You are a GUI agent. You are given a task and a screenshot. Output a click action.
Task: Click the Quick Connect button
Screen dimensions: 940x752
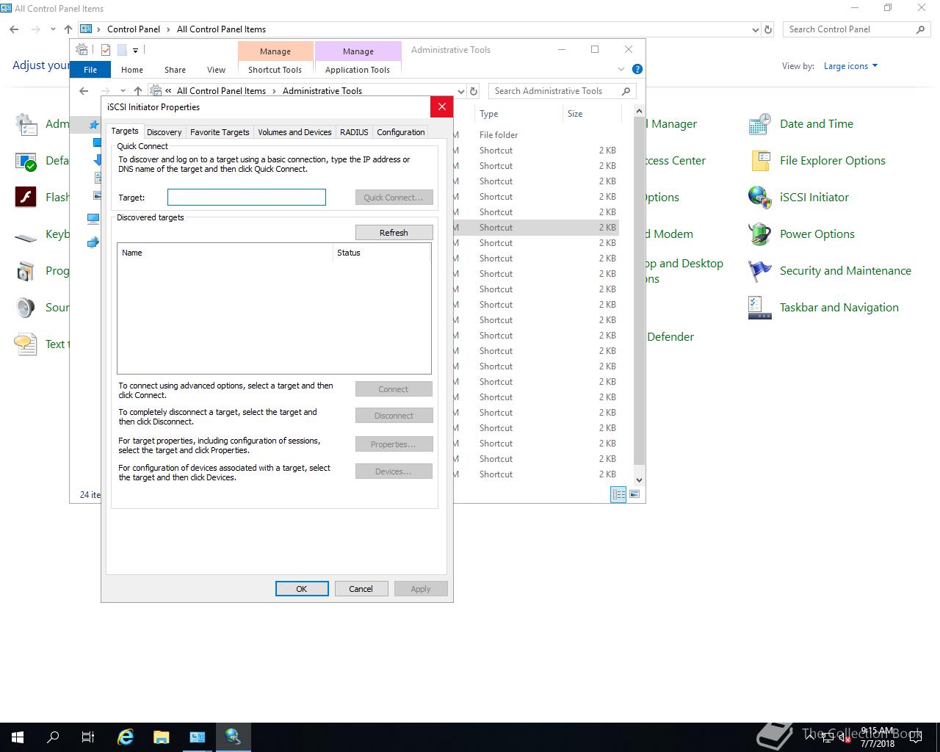(x=394, y=198)
